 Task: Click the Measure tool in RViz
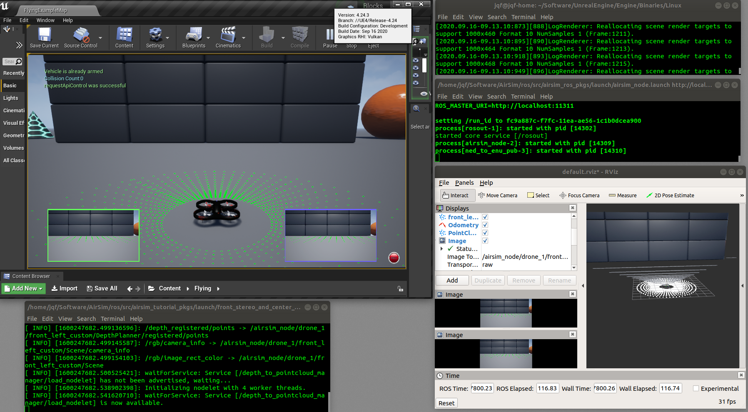click(x=623, y=195)
